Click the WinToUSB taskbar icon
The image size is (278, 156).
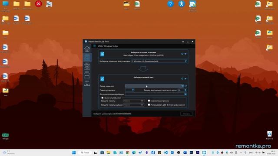204,153
